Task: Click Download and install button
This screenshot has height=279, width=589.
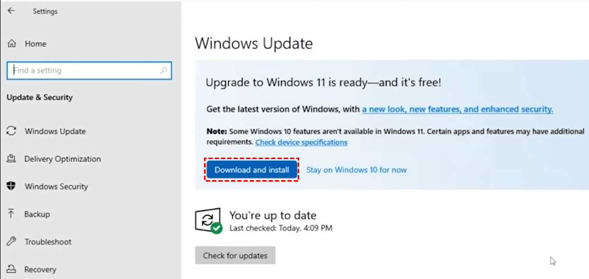Action: pyautogui.click(x=252, y=170)
